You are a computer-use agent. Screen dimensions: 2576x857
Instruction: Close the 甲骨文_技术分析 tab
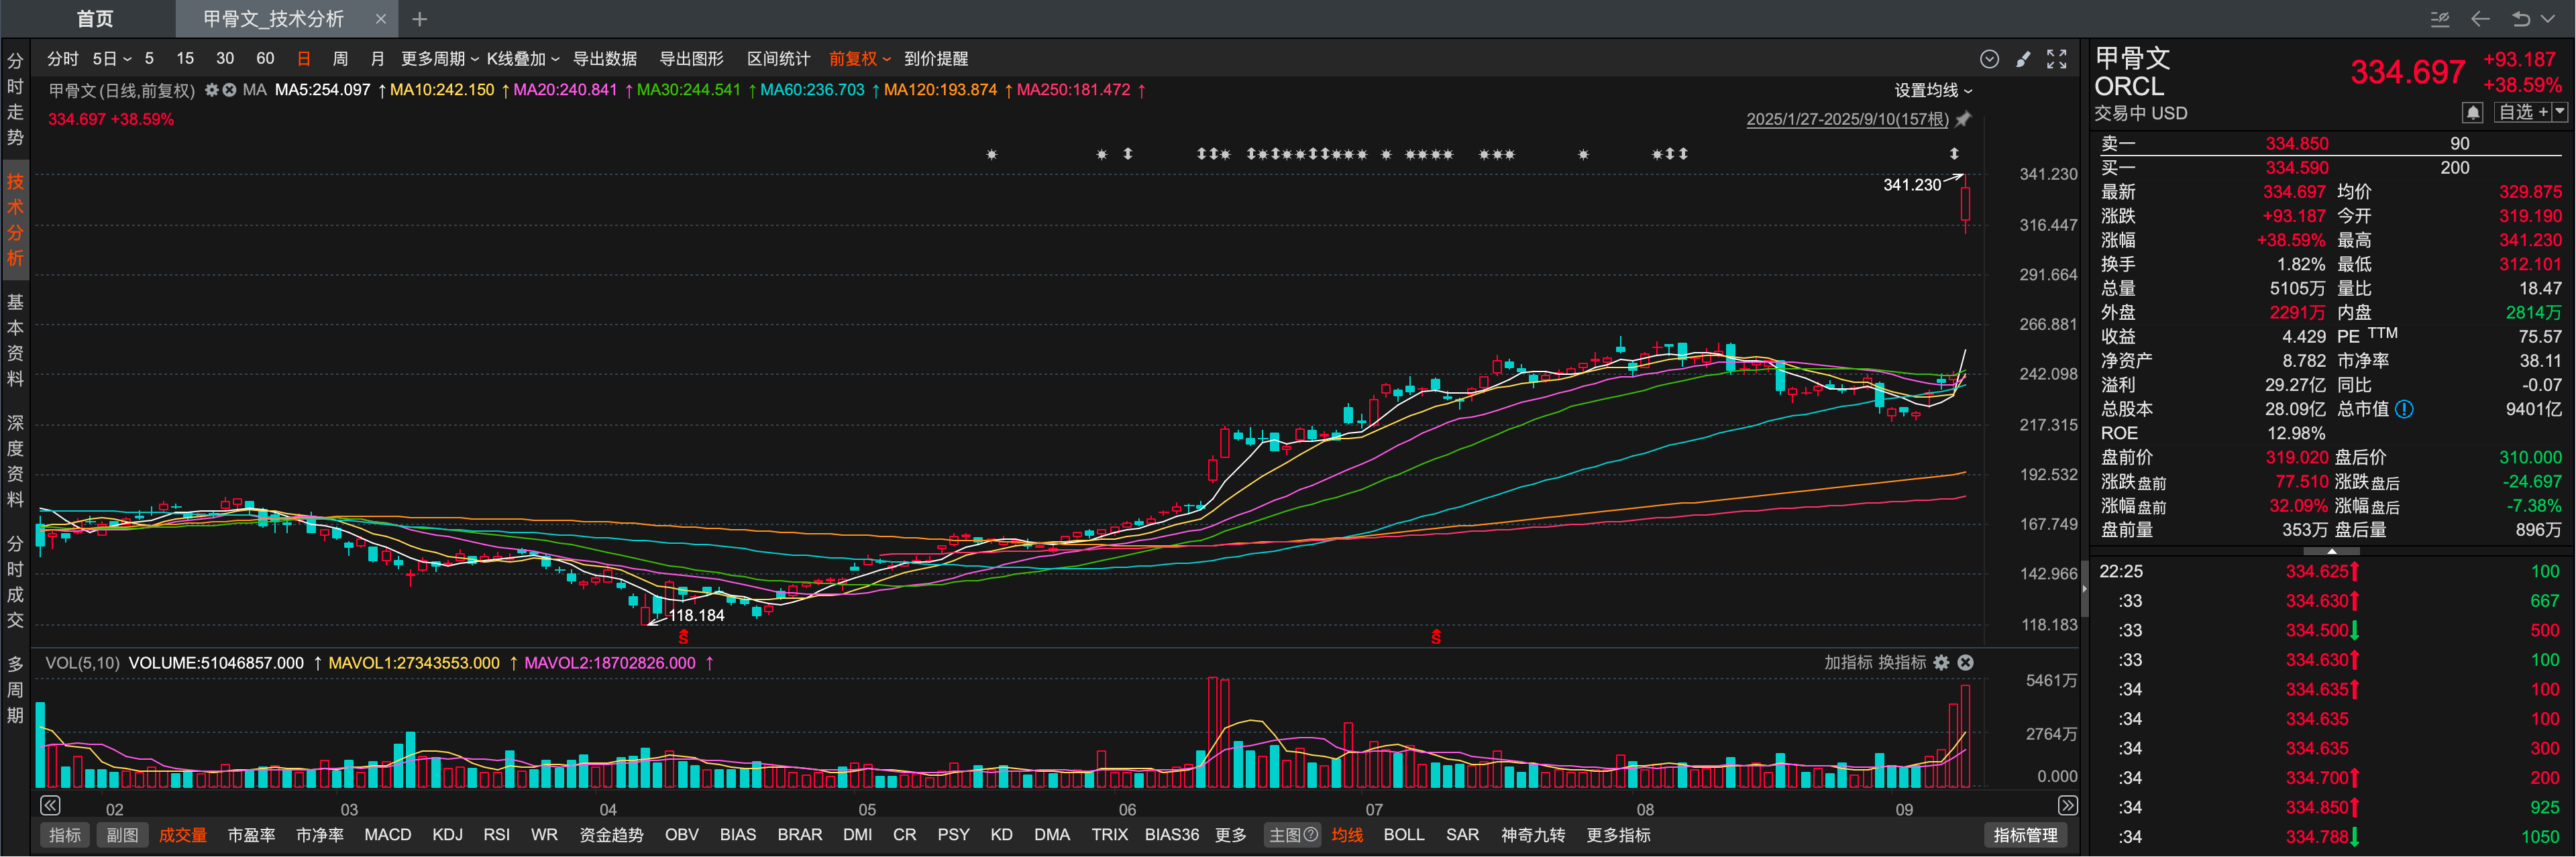point(380,19)
